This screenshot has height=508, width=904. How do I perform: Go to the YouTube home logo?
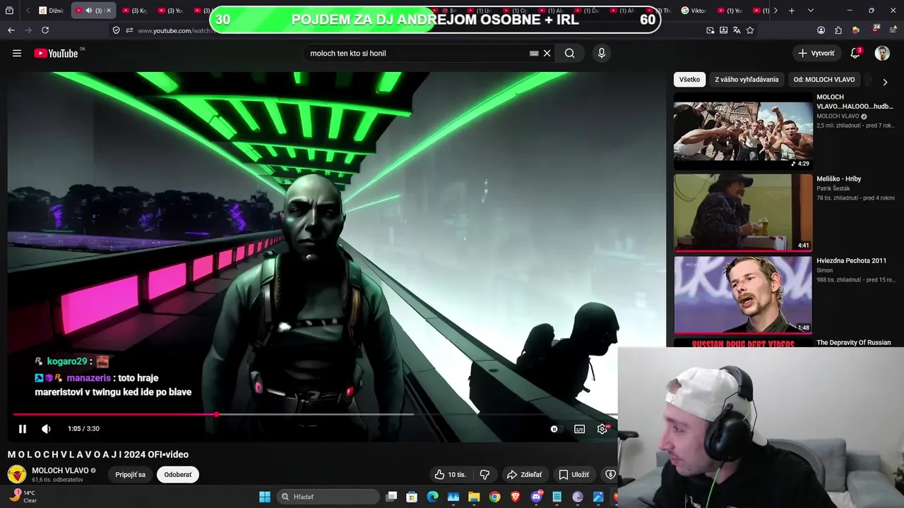[56, 53]
